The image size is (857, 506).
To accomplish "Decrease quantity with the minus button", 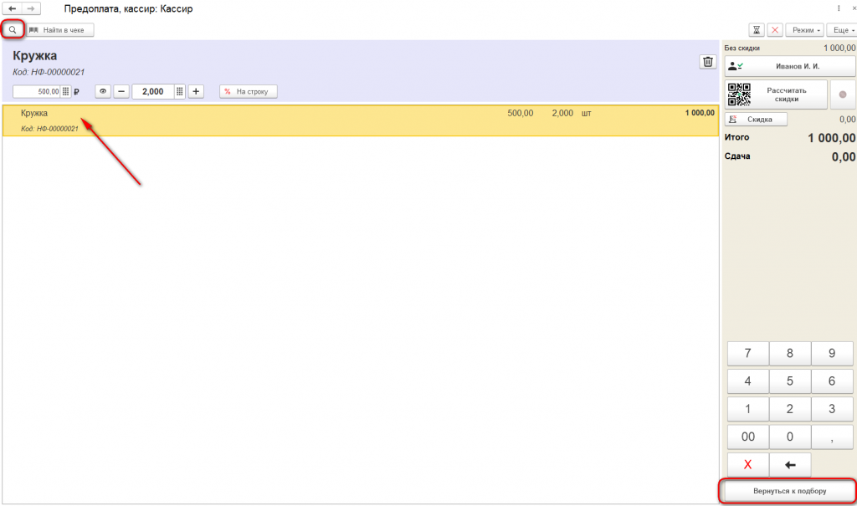I will coord(121,92).
